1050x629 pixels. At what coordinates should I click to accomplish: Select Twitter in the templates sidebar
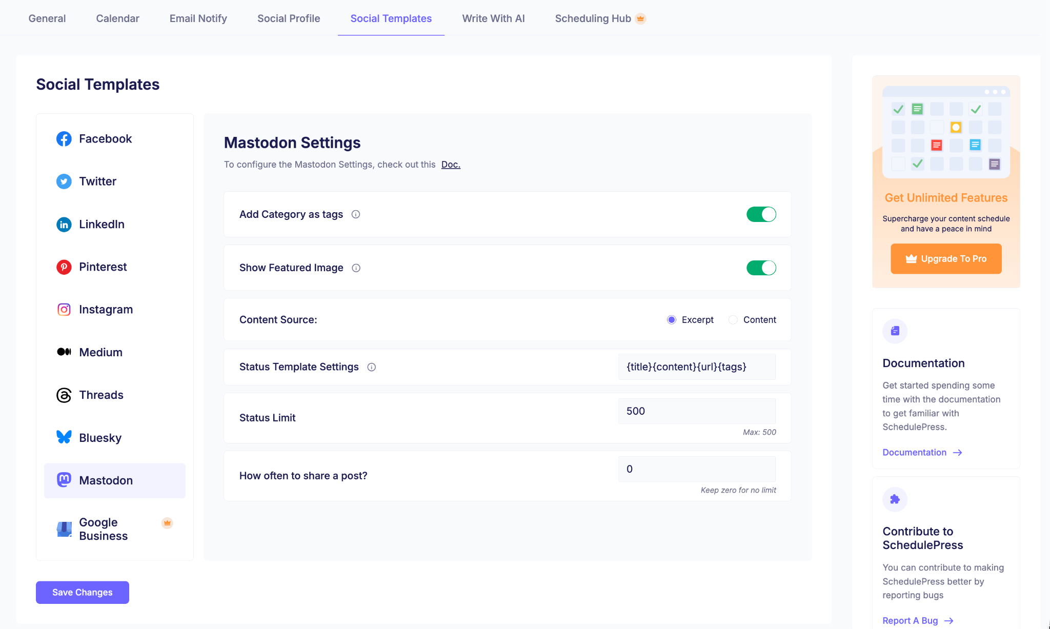pos(115,181)
